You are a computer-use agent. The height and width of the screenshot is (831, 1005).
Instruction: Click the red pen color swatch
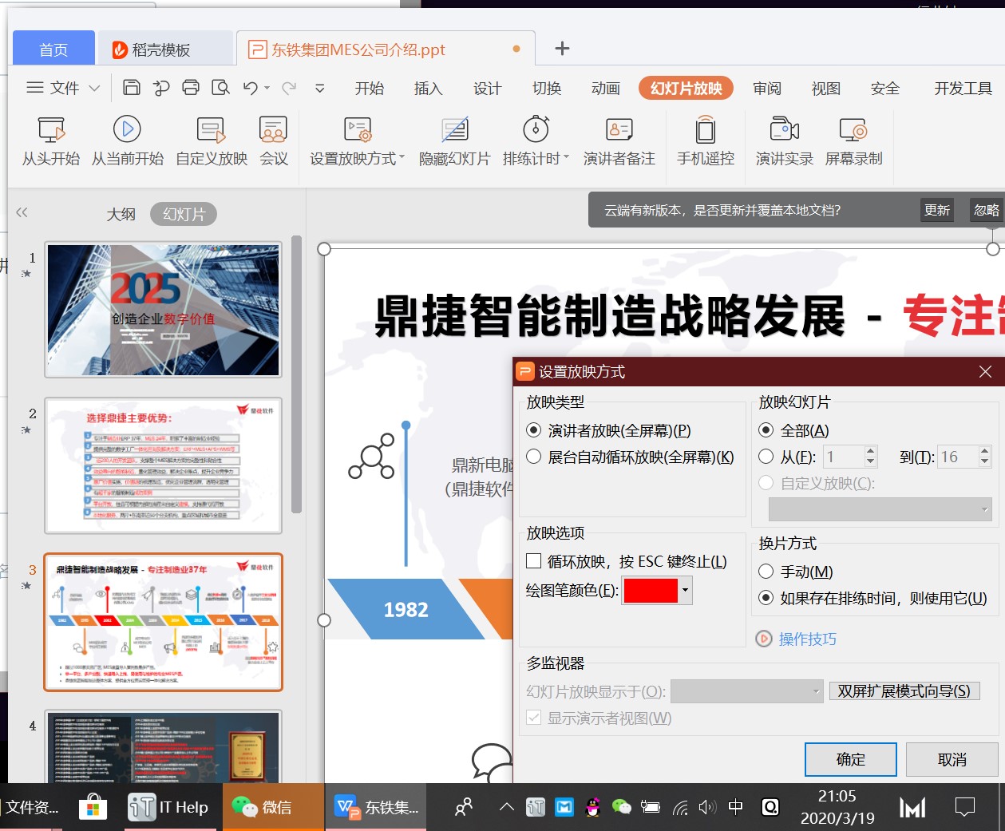point(651,591)
